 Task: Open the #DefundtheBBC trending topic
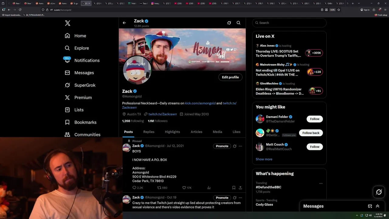pyautogui.click(x=268, y=187)
